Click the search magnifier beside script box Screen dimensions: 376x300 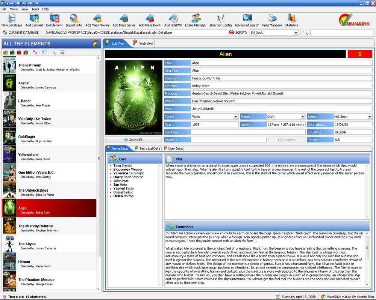point(305,32)
